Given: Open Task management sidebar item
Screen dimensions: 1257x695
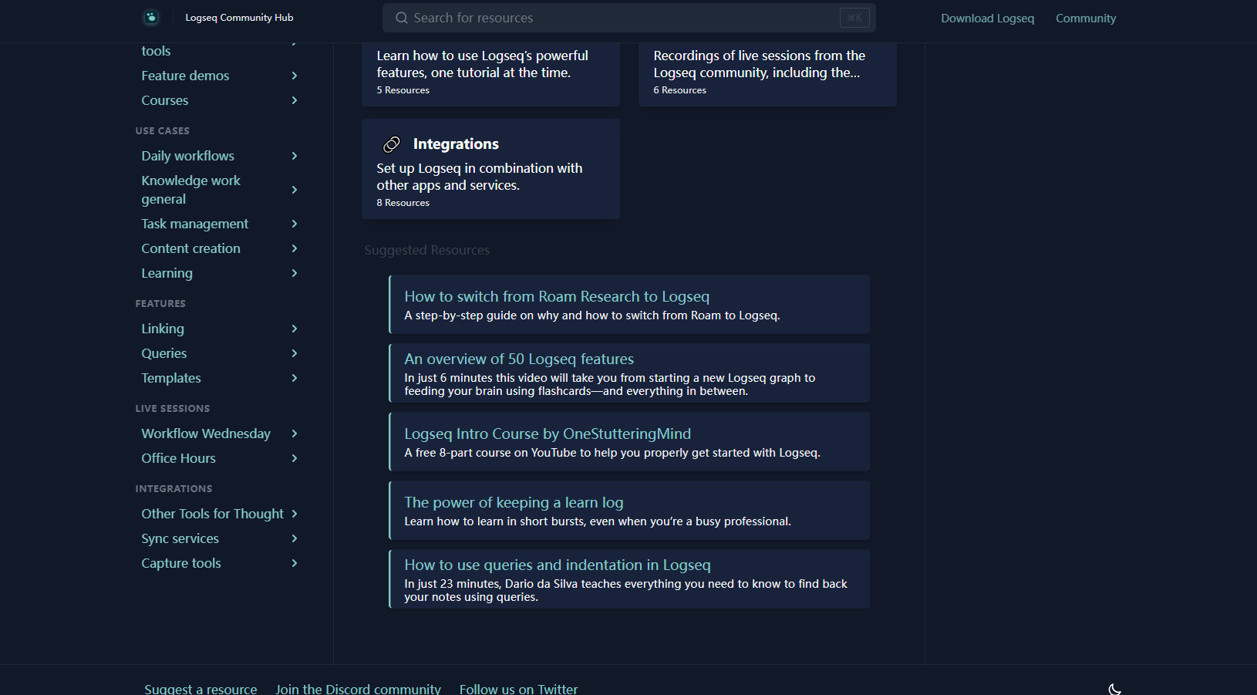Looking at the screenshot, I should coord(194,224).
